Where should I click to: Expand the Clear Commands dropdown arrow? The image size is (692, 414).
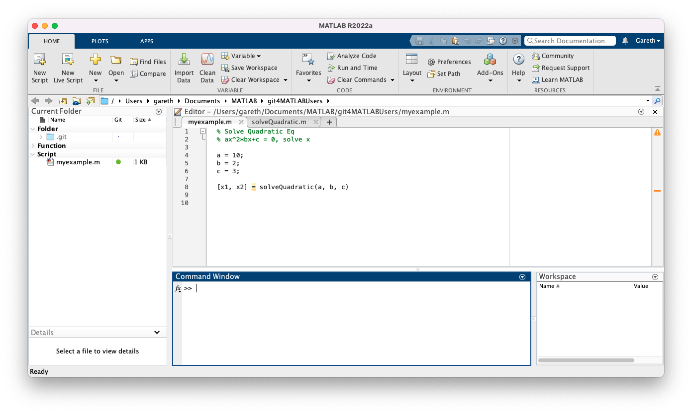(x=392, y=80)
